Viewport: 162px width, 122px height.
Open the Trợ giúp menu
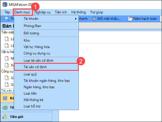(97, 12)
